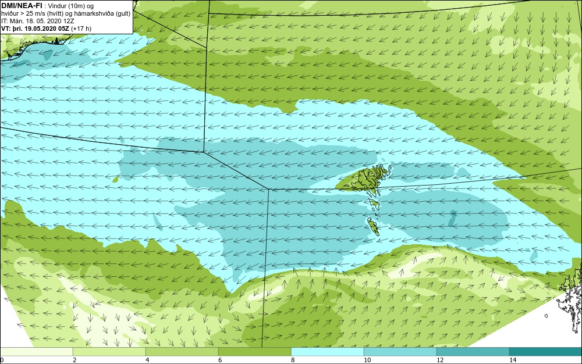Click the darkest teal swatch above 14 m/s
This screenshot has width=582, height=364.
pyautogui.click(x=546, y=352)
